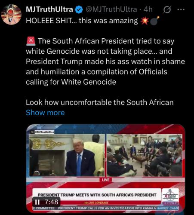Open the Grok slashed-circle icon
The image size is (194, 215).
[x=167, y=10]
